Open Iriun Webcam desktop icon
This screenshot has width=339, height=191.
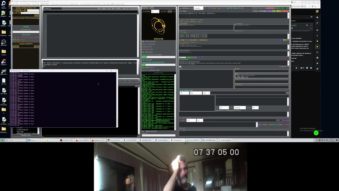pos(3,5)
